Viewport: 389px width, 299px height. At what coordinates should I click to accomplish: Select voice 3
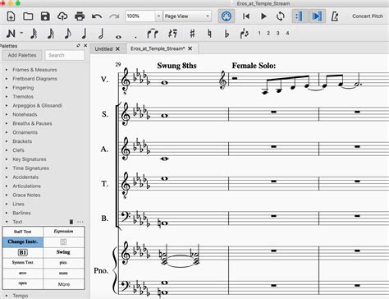coord(277,33)
